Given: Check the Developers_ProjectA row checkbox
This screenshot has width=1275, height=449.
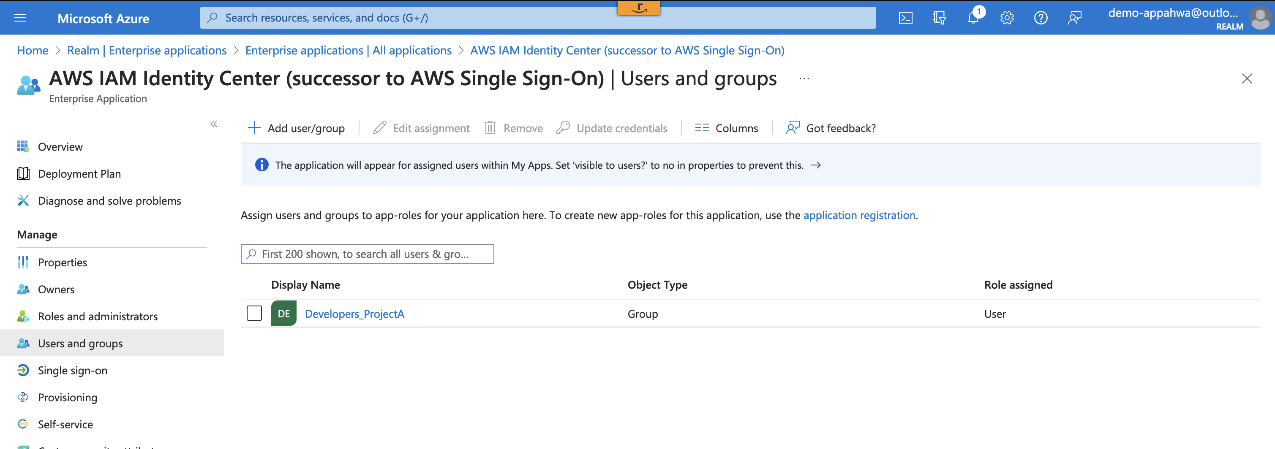Looking at the screenshot, I should click(254, 313).
